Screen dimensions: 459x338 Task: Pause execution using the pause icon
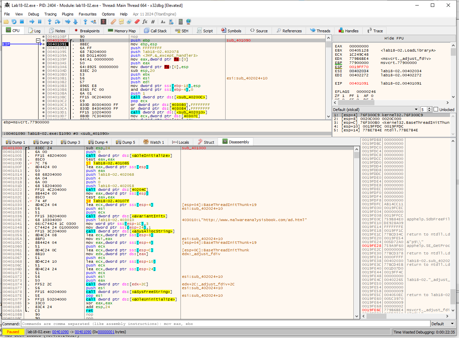point(40,22)
